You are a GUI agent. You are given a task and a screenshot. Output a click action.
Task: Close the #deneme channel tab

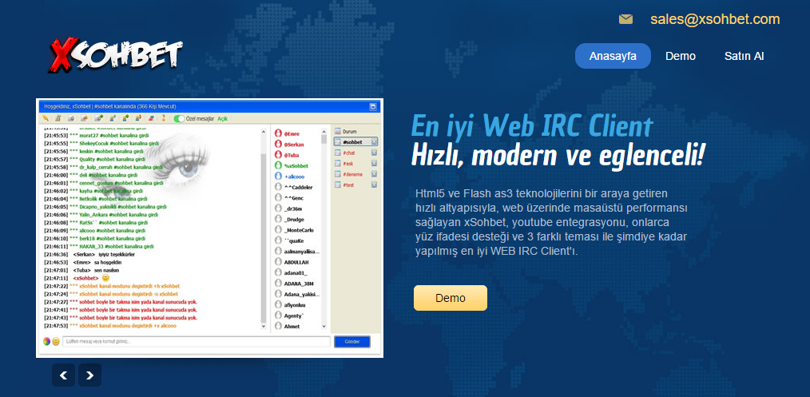point(374,174)
